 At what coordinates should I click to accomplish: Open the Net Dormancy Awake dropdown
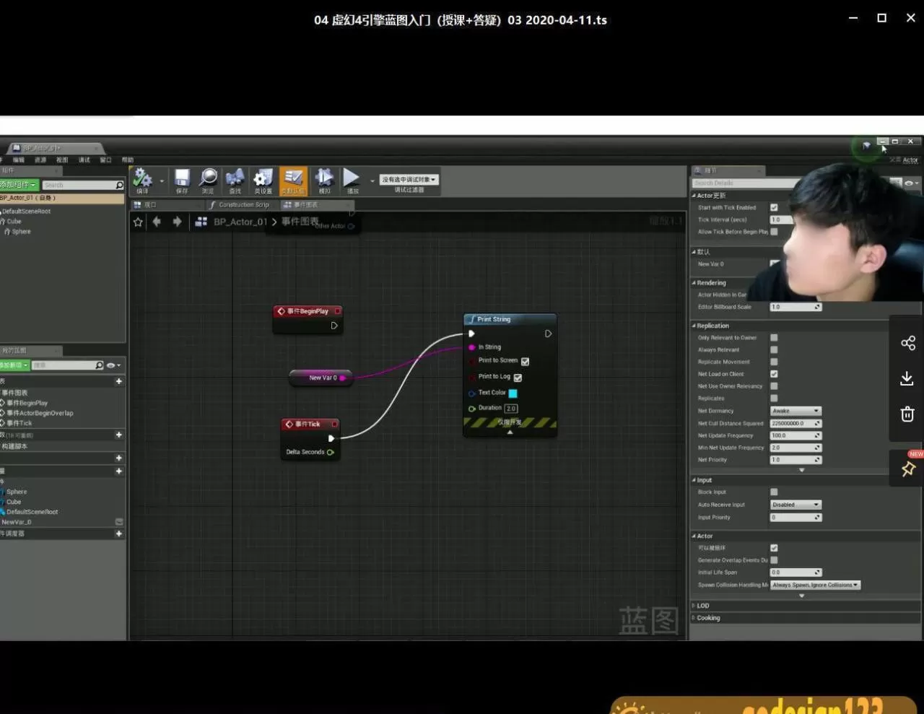795,410
